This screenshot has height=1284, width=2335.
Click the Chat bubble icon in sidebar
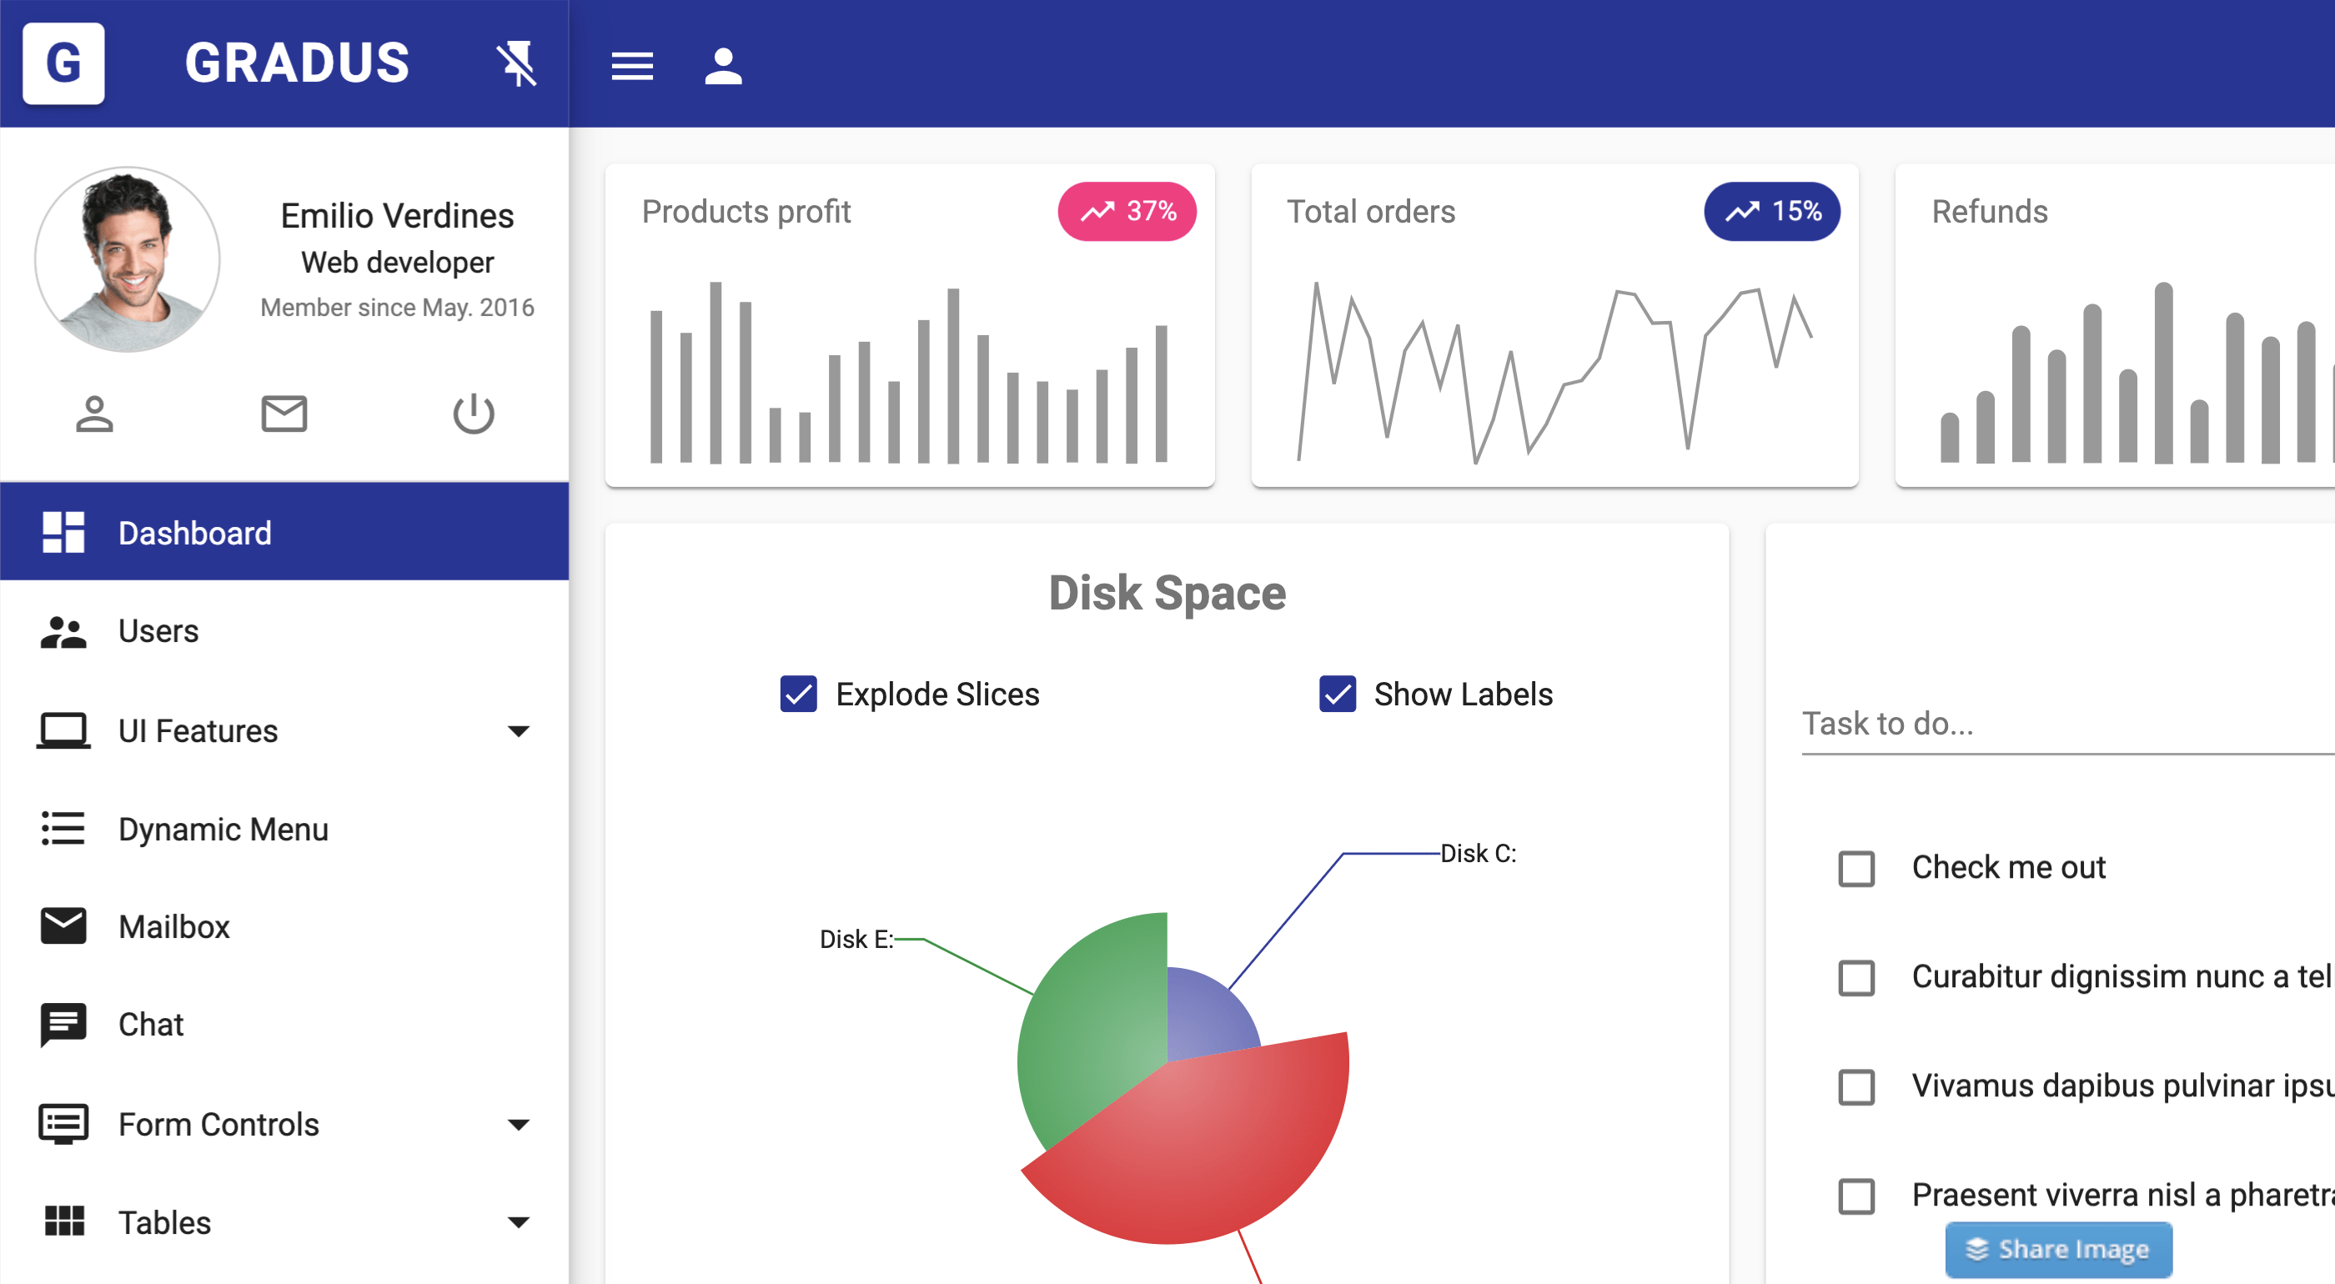(63, 1024)
